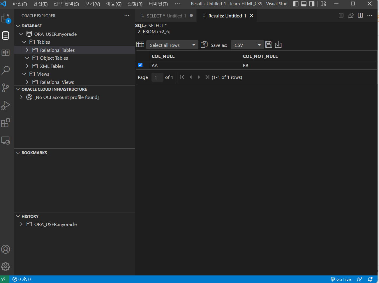Open the 터미널(T) menu

click(x=158, y=4)
